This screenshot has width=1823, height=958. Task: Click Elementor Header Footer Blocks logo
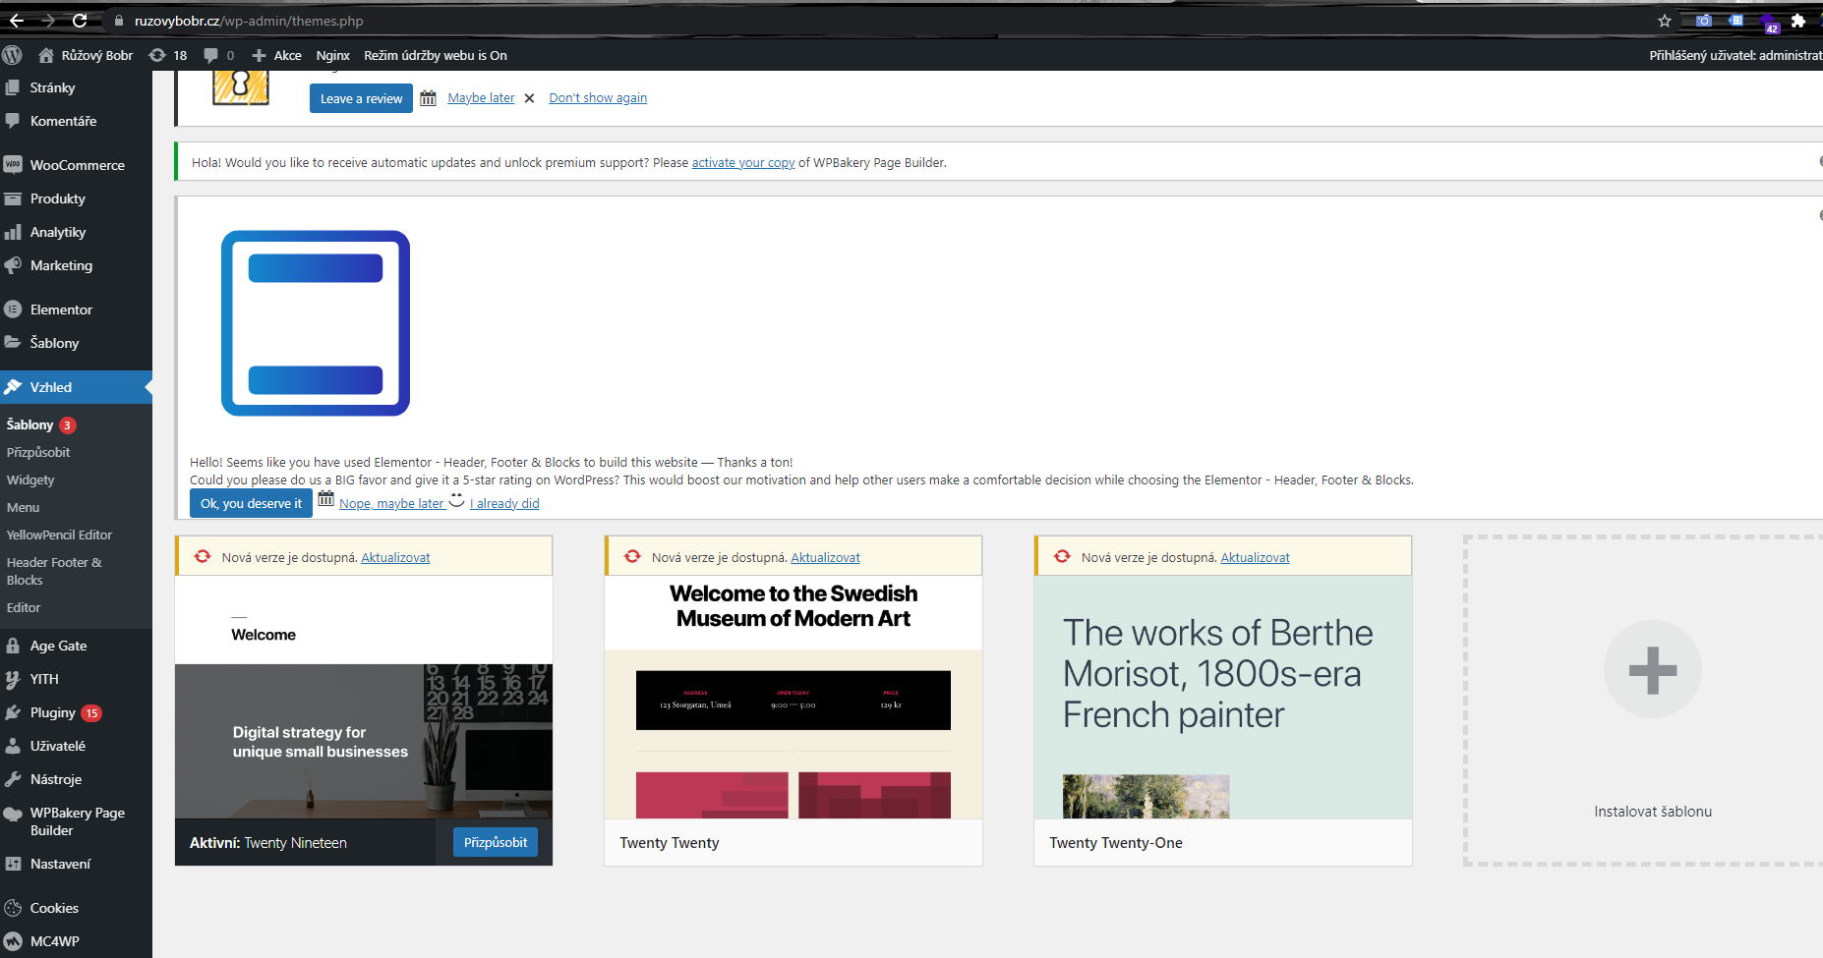(316, 323)
